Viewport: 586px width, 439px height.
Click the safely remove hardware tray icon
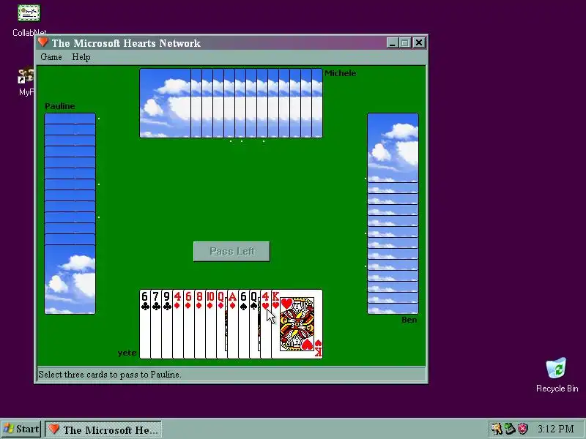(x=510, y=429)
